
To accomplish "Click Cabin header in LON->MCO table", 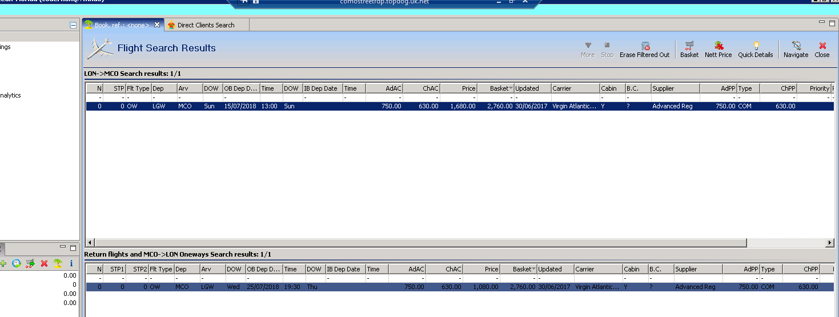I will 612,88.
